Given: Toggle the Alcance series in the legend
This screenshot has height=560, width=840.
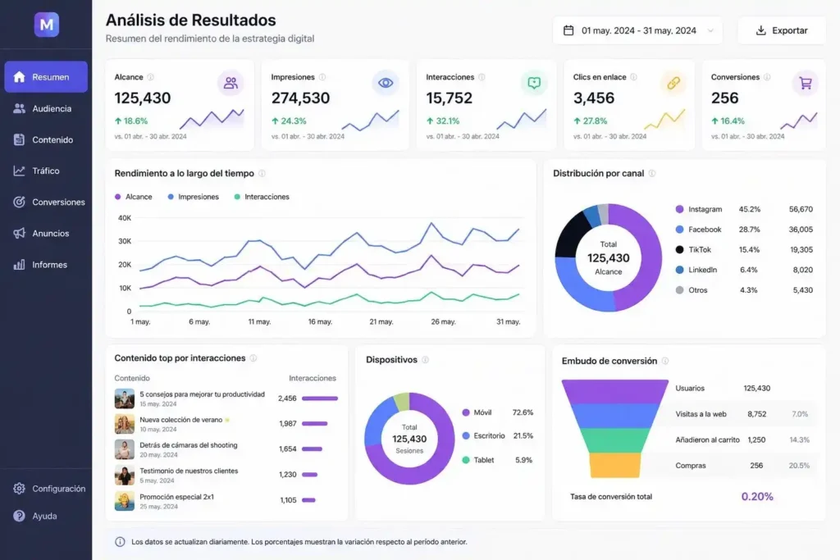Looking at the screenshot, I should (x=133, y=197).
